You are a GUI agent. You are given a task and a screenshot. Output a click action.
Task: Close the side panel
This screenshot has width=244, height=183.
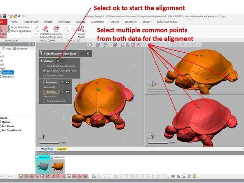click(33, 45)
